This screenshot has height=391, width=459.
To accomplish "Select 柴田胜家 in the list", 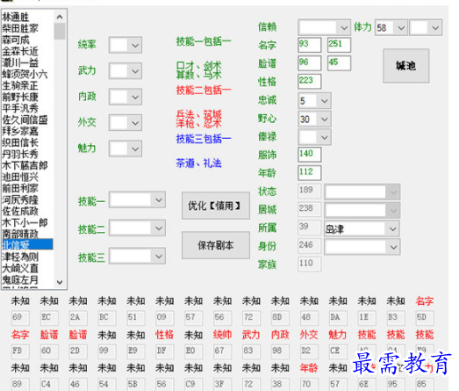I will [x=20, y=28].
